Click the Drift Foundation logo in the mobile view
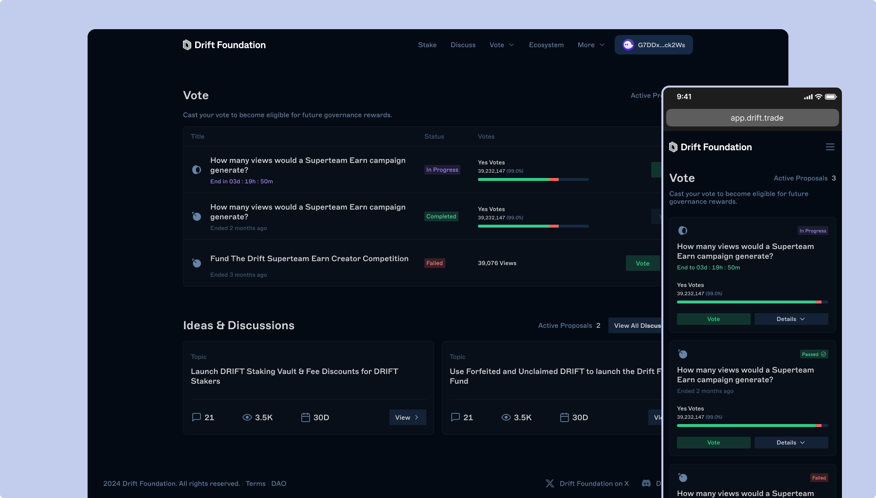This screenshot has width=876, height=498. (711, 147)
